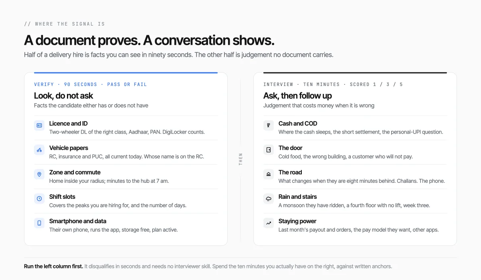481x280 pixels.
Task: Click text 'Covers the peaks you are hiring for'
Action: click(89, 205)
